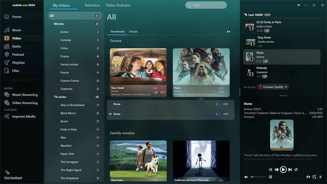Toggle eye view option above thumbnails
This screenshot has height=184, width=327.
click(228, 32)
